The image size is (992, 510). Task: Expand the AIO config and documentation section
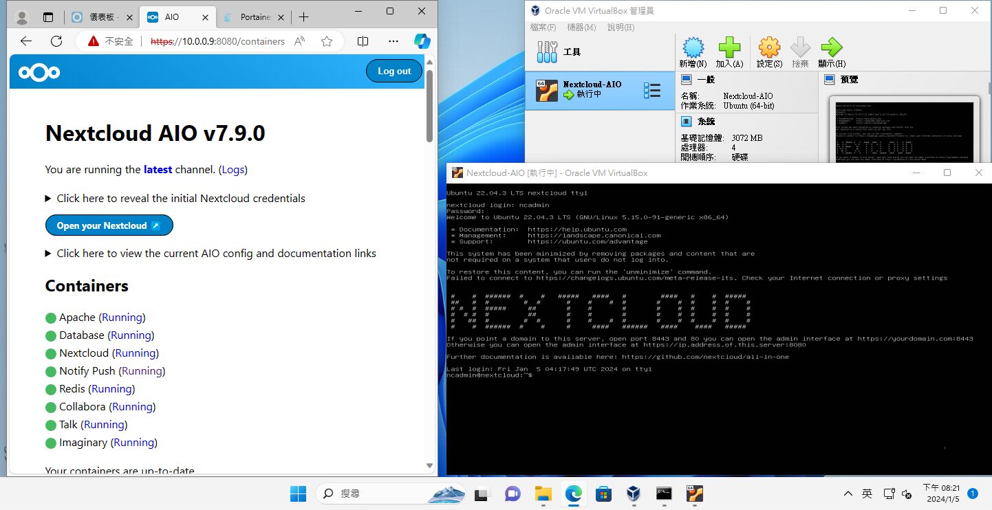click(x=217, y=253)
